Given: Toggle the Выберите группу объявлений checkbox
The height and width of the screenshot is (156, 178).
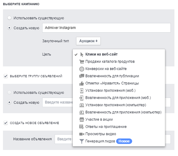Looking at the screenshot, I should (x=6, y=76).
